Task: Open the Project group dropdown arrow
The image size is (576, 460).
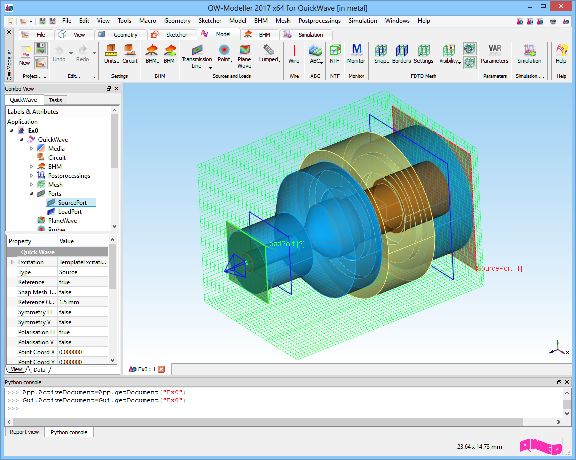Action: [45, 77]
